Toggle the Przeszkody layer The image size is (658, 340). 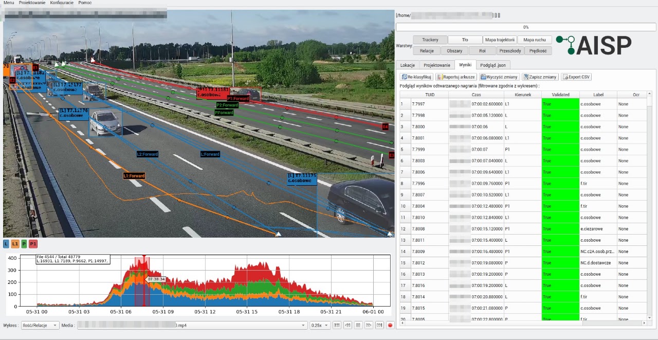pyautogui.click(x=510, y=51)
